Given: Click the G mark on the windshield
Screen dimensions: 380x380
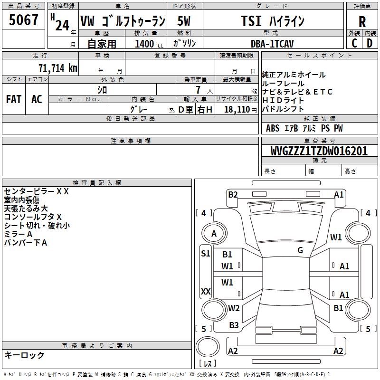Looking at the screenshot, I should [x=300, y=250].
